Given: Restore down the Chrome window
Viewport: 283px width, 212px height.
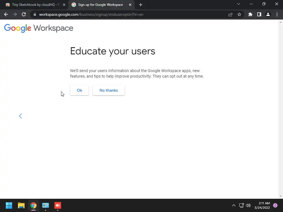Looking at the screenshot, I should [x=264, y=4].
